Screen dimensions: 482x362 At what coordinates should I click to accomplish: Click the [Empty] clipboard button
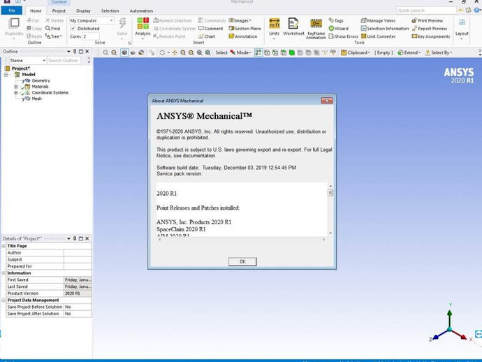click(x=384, y=52)
